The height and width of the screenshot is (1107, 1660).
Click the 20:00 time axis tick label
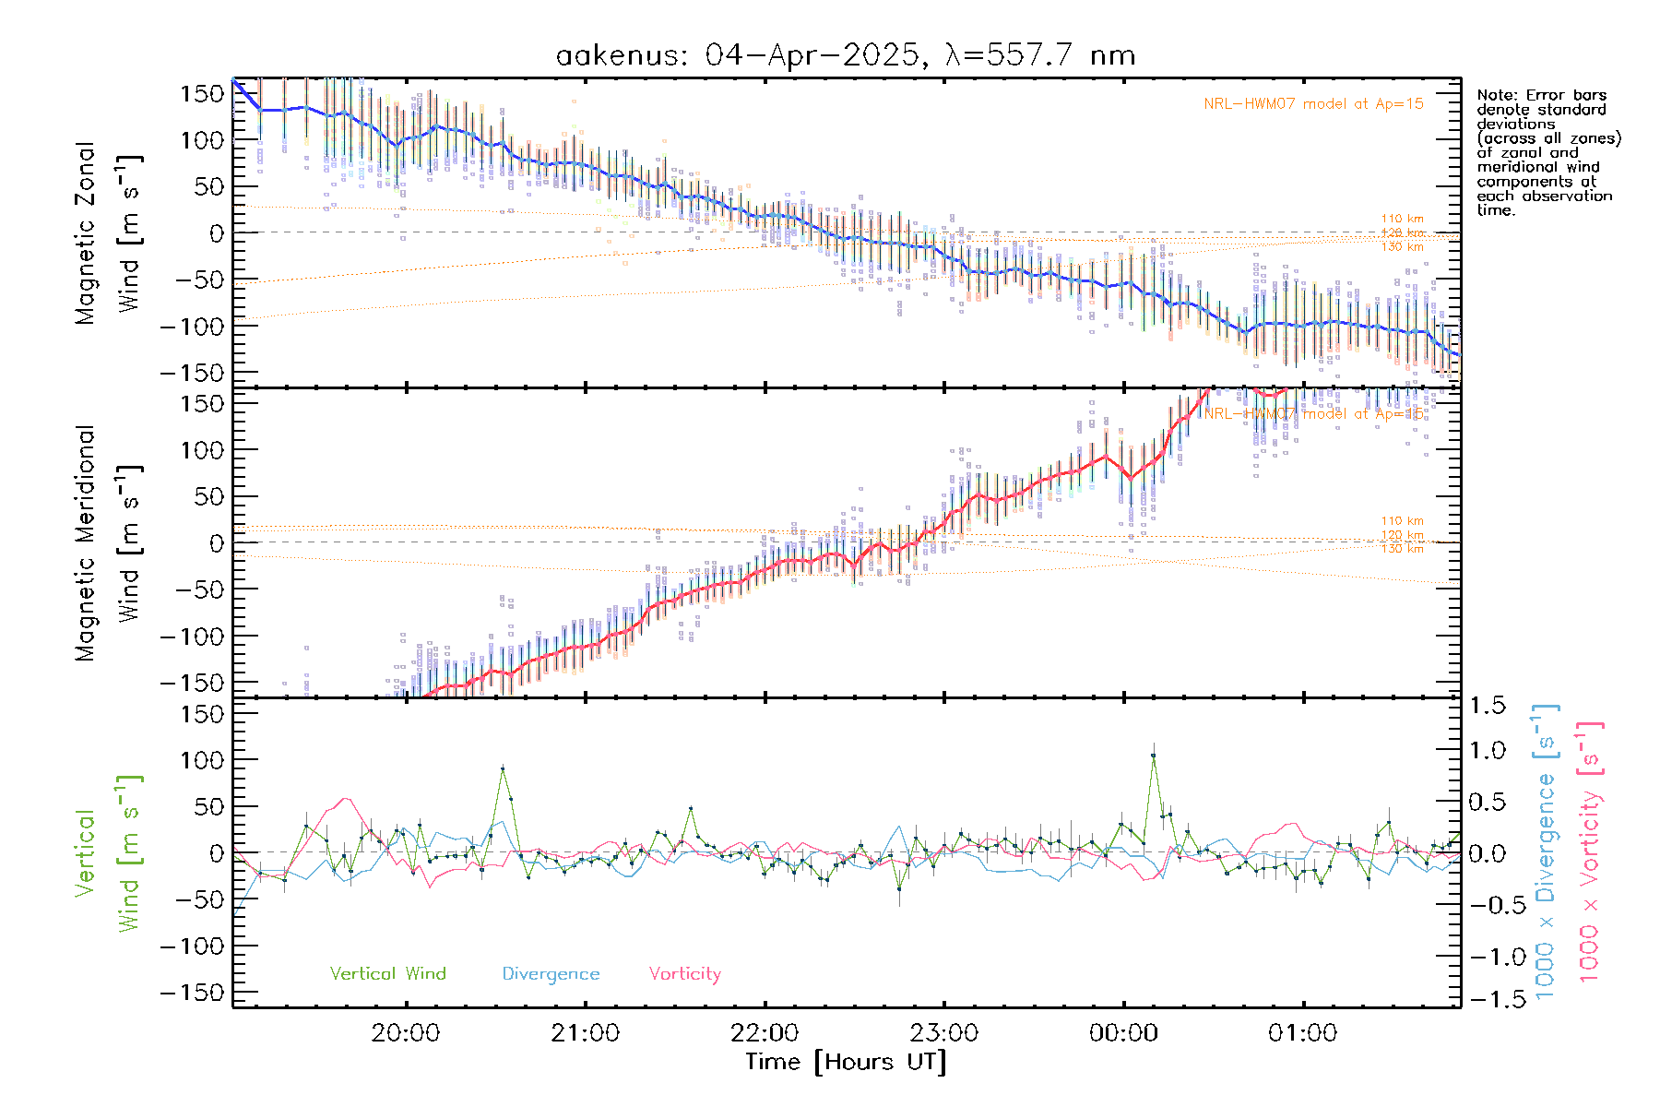coord(406,1032)
